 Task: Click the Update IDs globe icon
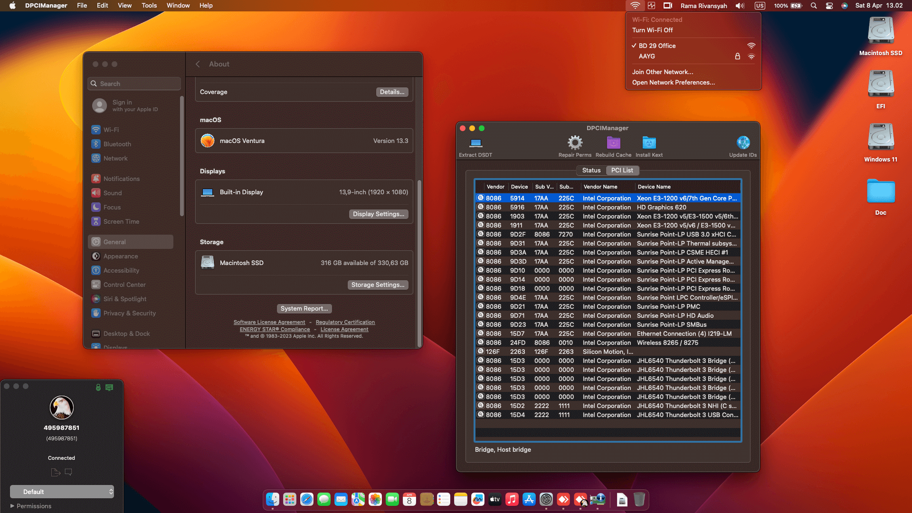click(x=742, y=142)
